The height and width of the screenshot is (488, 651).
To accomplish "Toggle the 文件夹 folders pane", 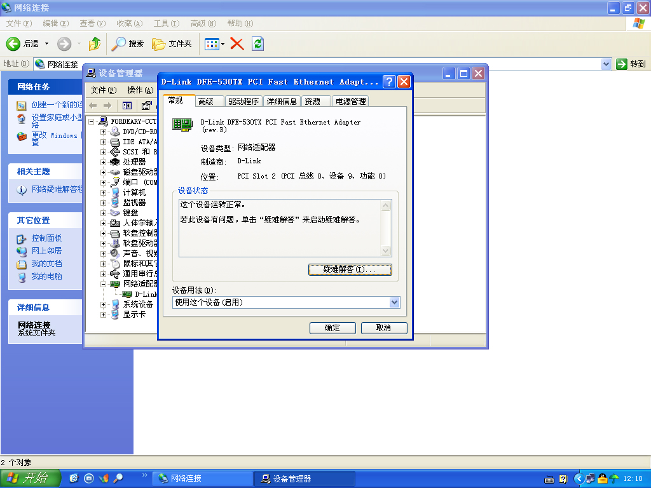I will 172,44.
